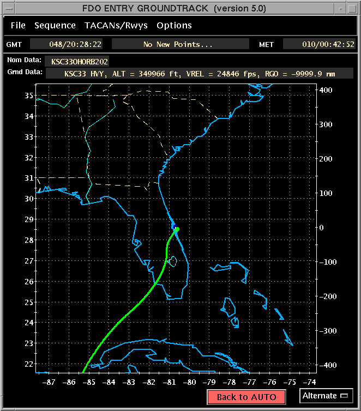
Task: Click the blue landing site marker on map
Action: 175,227
